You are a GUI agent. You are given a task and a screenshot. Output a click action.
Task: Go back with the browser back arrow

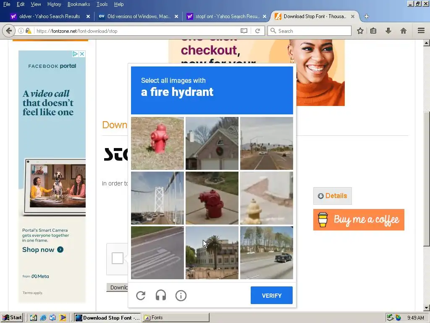9,31
